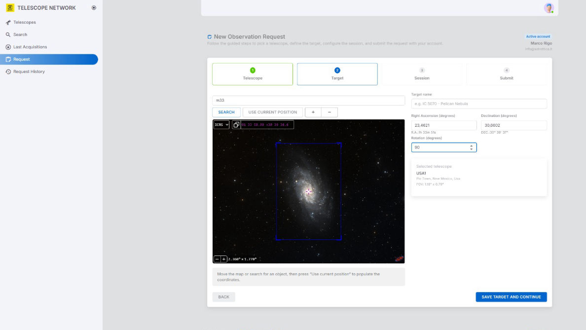Click the Aladin logo in the viewer corner
The height and width of the screenshot is (330, 586).
point(398,257)
